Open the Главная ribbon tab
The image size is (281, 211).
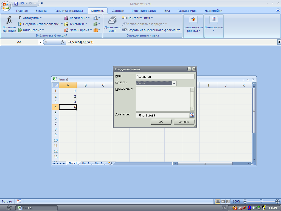(x=22, y=11)
